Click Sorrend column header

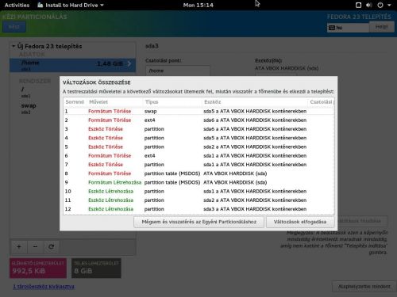(x=75, y=102)
